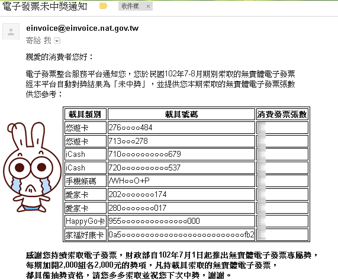The height and width of the screenshot is (280, 338).
Task: Select HappyGo number 955ooo...000
Action: 154,221
